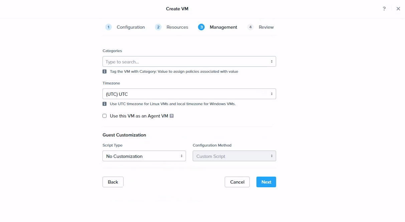Go to the Configuration step tab

pyautogui.click(x=131, y=27)
